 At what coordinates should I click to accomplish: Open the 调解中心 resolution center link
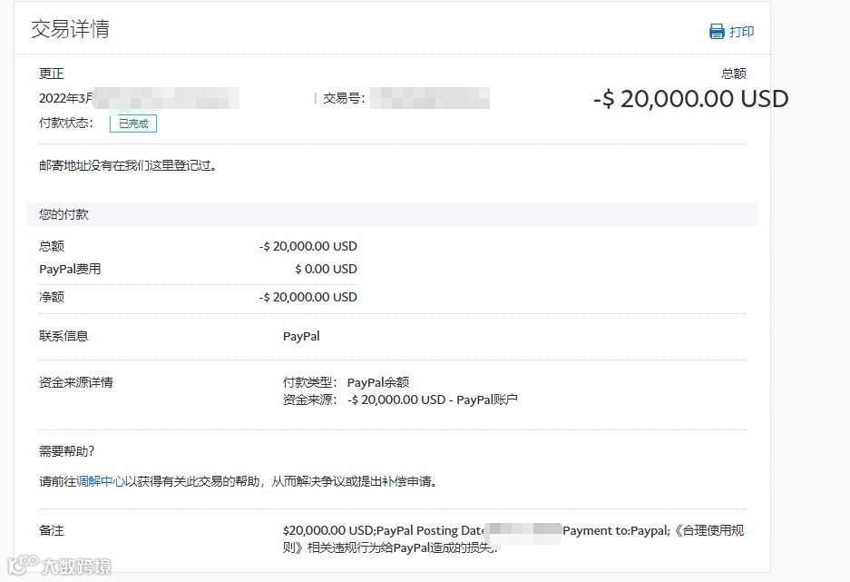tap(101, 481)
